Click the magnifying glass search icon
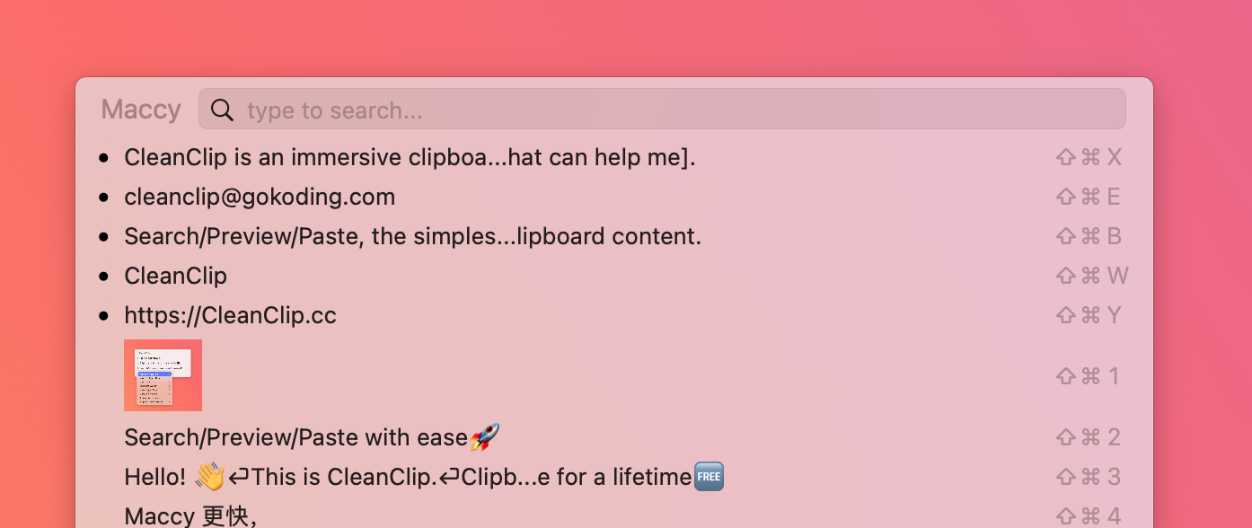This screenshot has height=528, width=1252. pos(221,110)
